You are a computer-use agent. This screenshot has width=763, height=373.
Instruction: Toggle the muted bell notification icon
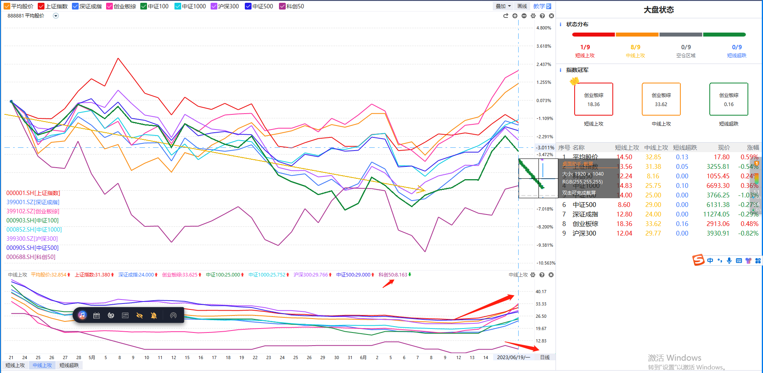click(x=154, y=315)
